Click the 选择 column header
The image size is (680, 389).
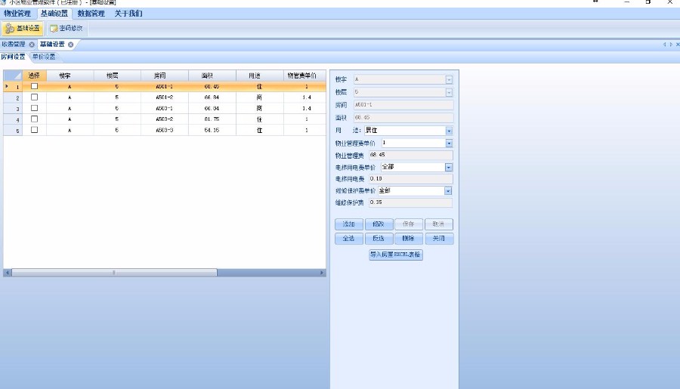point(34,76)
